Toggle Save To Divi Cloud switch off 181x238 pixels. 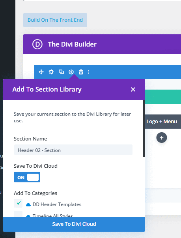click(x=27, y=177)
